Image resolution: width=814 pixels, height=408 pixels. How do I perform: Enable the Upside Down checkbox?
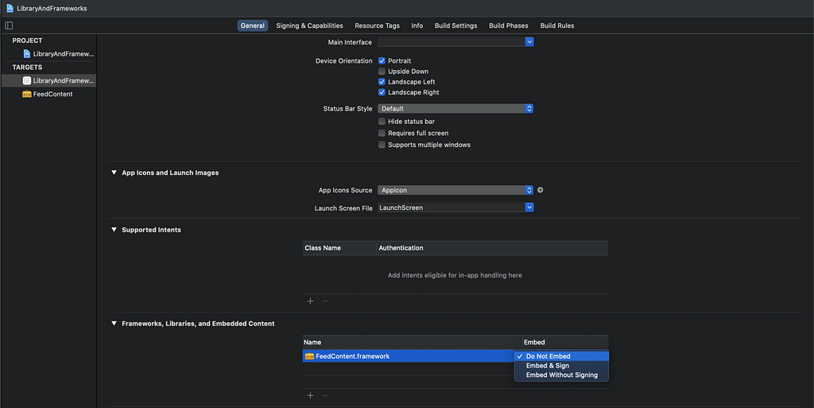click(x=382, y=72)
